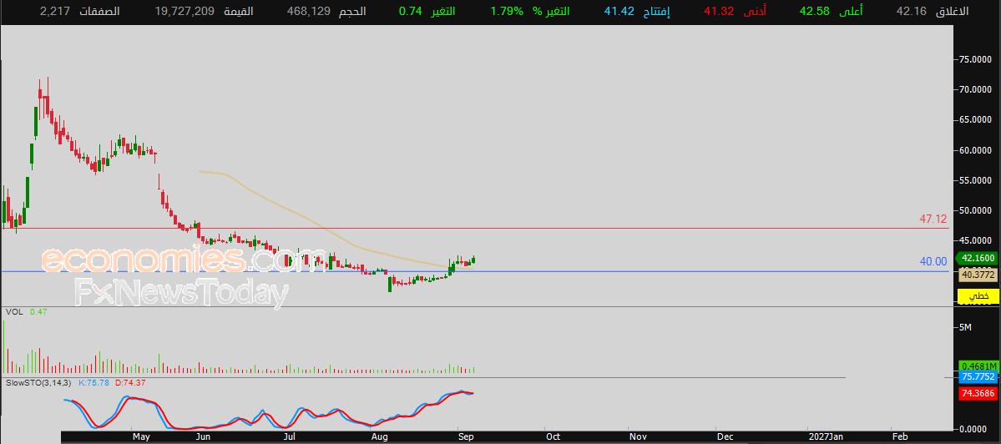Viewport: 1001px width, 444px height.
Task: Select the Aug label on time axis
Action: pyautogui.click(x=380, y=437)
